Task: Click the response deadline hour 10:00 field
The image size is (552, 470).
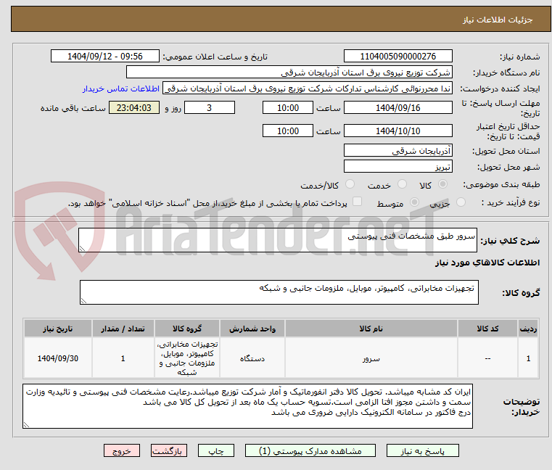Action: pos(288,108)
